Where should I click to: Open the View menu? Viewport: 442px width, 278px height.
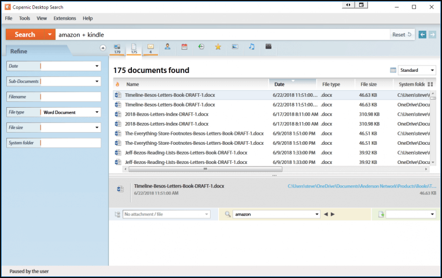pyautogui.click(x=42, y=18)
